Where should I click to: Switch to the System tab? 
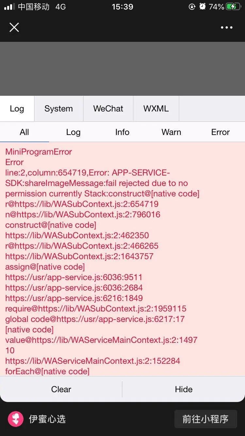point(59,109)
